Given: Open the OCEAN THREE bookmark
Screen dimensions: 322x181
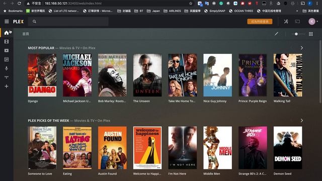Looking at the screenshot, I should tap(241, 11).
